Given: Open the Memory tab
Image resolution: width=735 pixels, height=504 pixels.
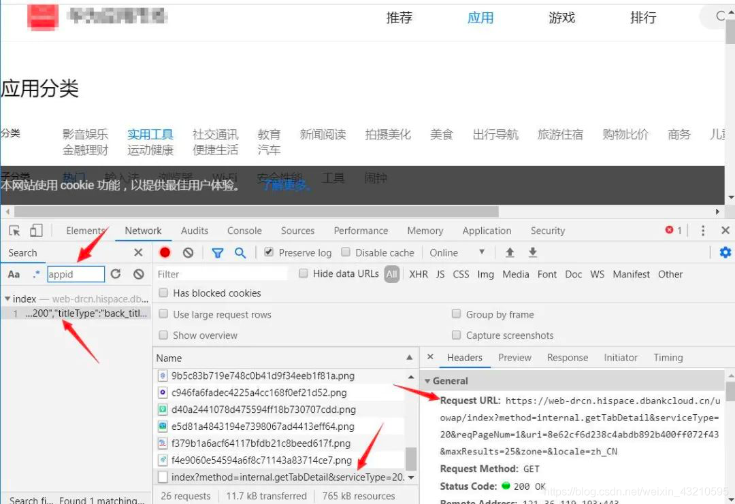Looking at the screenshot, I should tap(425, 231).
